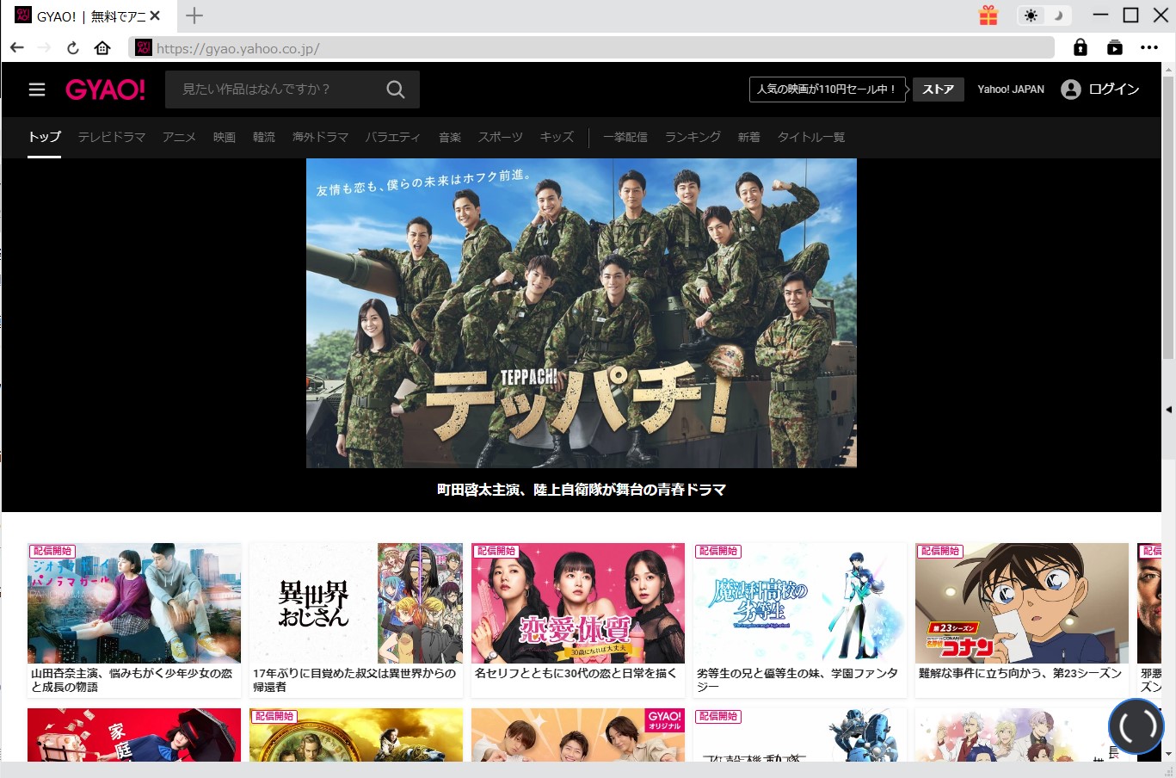This screenshot has height=778, width=1176.
Task: Click the ストア button
Action: click(x=939, y=90)
